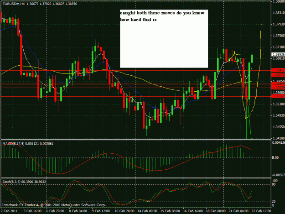Click the time label 14 Feb 00:00
285x214 pixels.
click(147, 211)
